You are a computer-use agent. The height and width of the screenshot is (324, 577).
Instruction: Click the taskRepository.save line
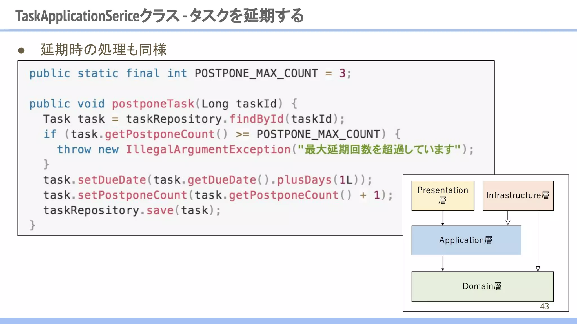(x=132, y=210)
